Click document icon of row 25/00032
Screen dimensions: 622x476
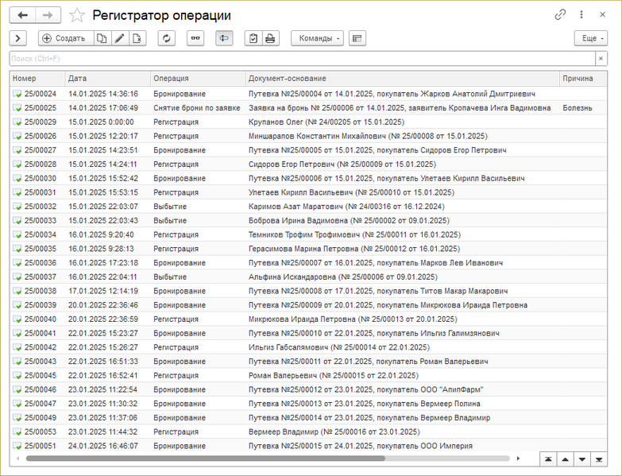pos(17,207)
